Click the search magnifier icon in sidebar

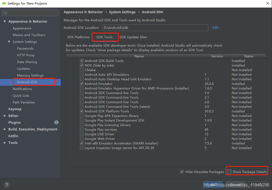(x=5, y=13)
